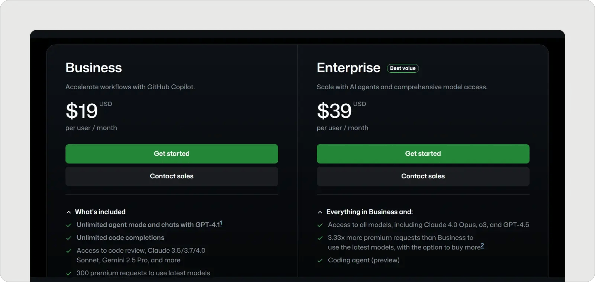The image size is (595, 282).
Task: Click the $39 price on the Enterprise card
Action: coord(334,111)
